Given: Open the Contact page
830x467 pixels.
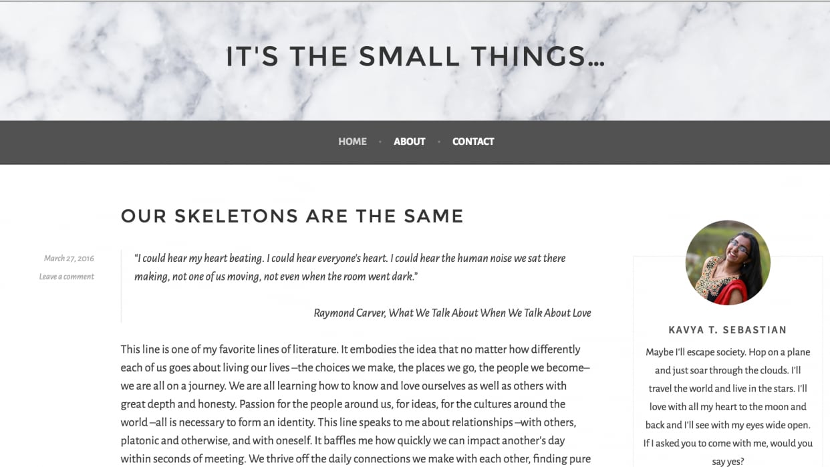Looking at the screenshot, I should click(x=473, y=142).
